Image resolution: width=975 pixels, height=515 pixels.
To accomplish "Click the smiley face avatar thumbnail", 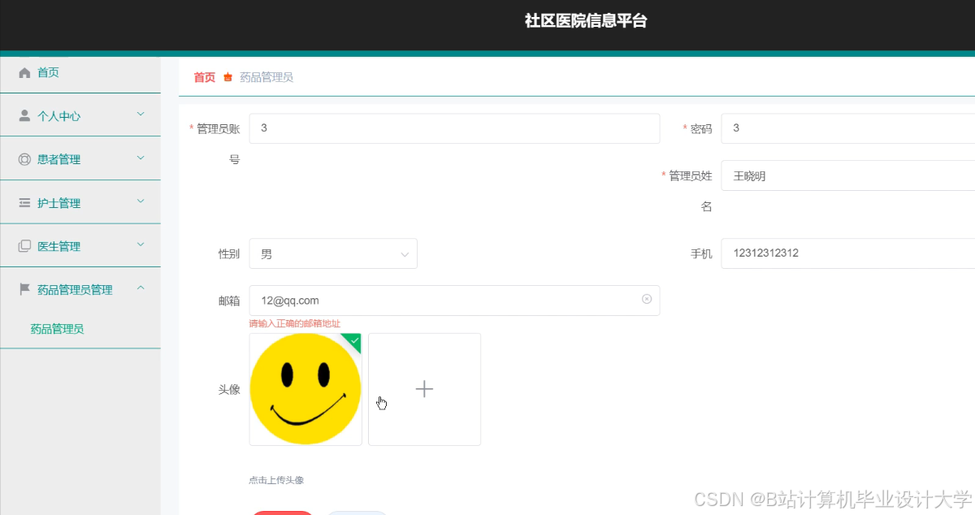I will (x=305, y=389).
